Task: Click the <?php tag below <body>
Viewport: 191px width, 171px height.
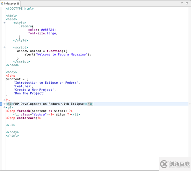Action: click(x=11, y=76)
